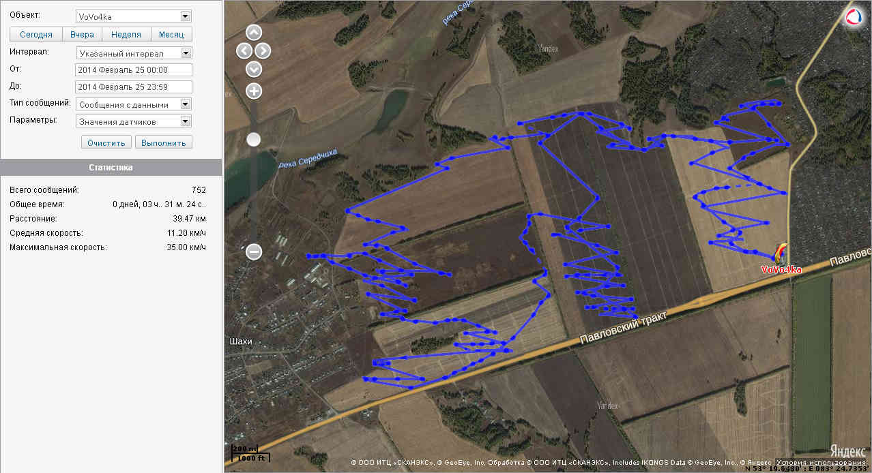Click the round logo icon top right
This screenshot has height=473, width=872.
pyautogui.click(x=854, y=17)
